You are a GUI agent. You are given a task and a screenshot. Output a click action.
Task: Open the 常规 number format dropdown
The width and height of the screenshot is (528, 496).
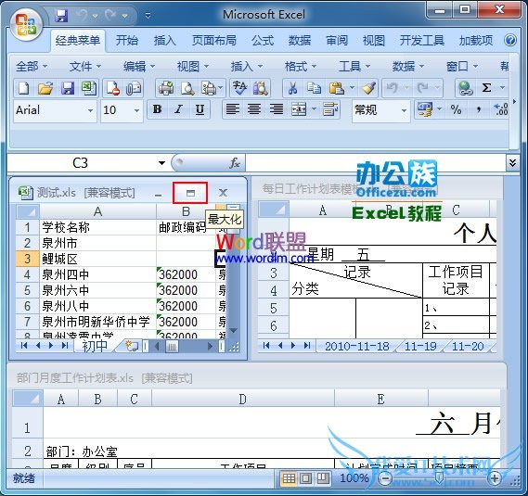click(x=404, y=110)
